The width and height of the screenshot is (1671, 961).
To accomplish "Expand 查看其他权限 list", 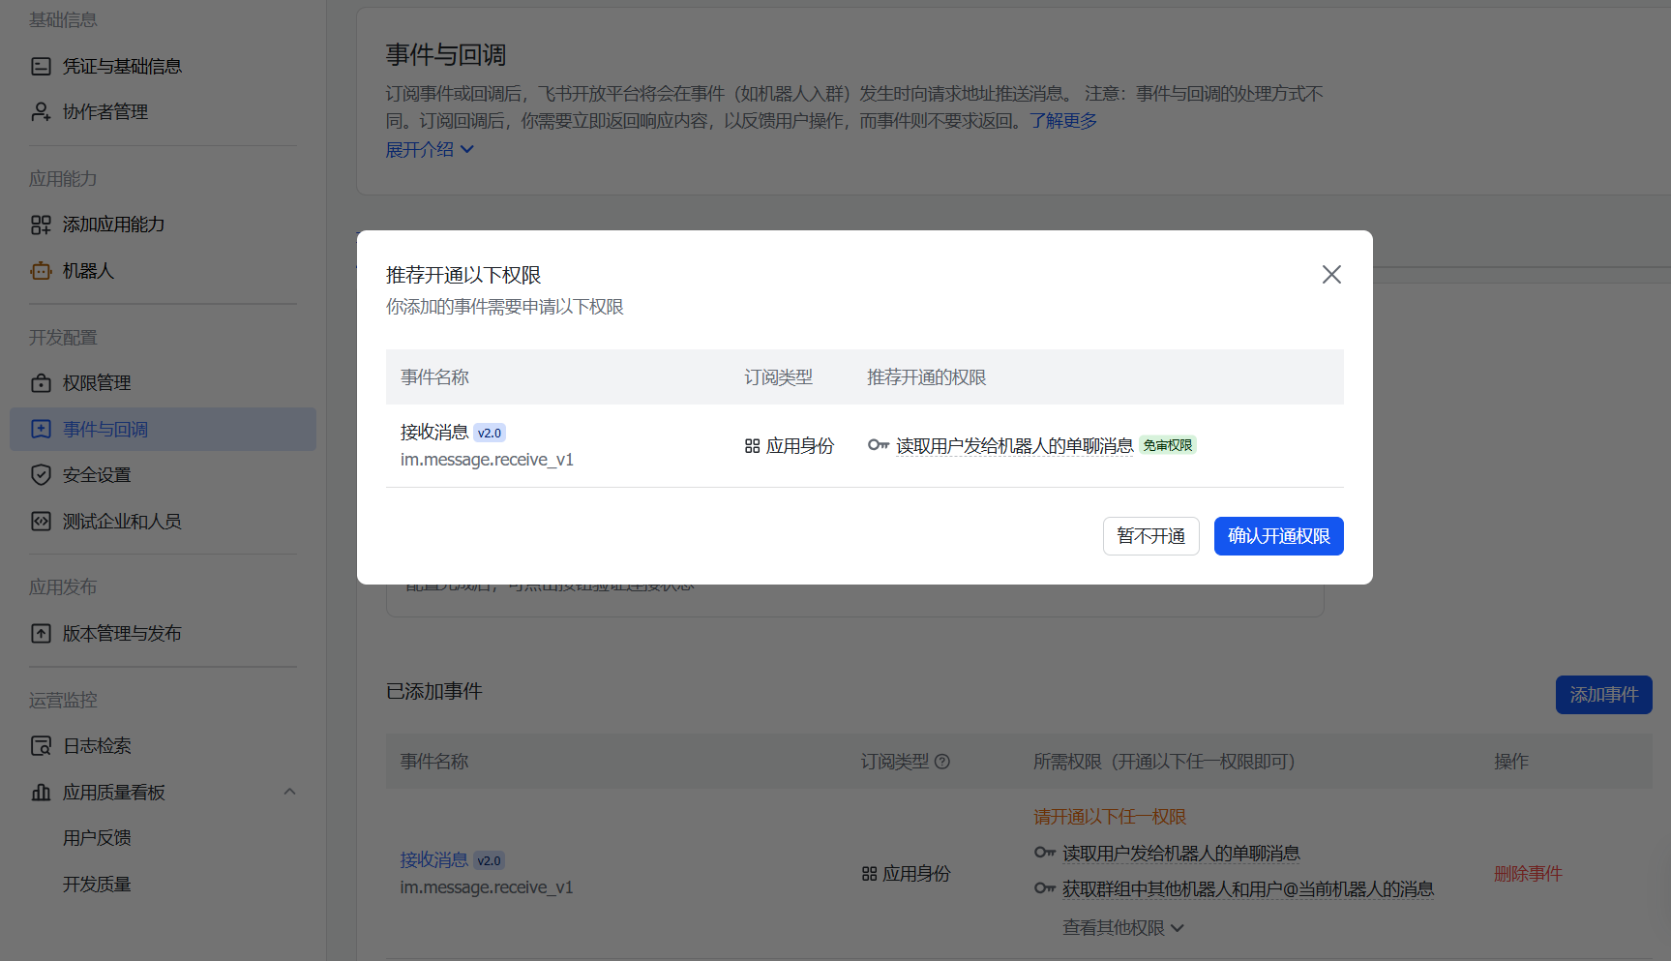I will 1123,928.
